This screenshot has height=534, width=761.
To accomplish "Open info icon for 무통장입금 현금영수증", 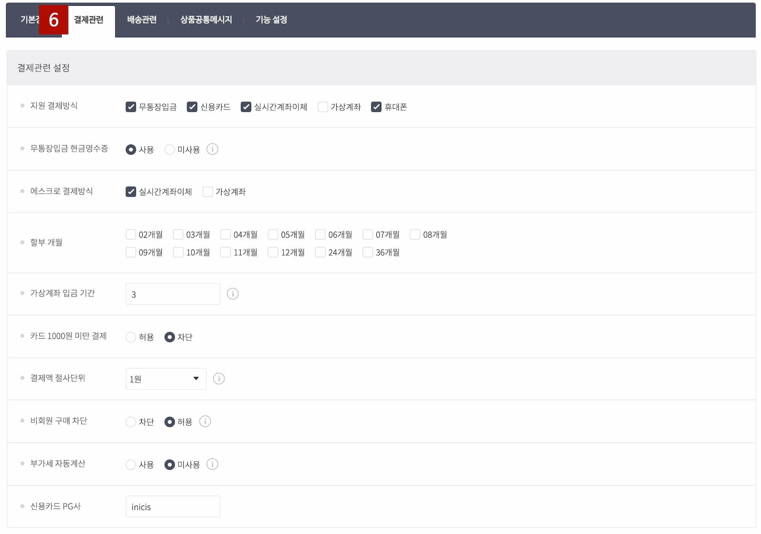I will pyautogui.click(x=212, y=149).
